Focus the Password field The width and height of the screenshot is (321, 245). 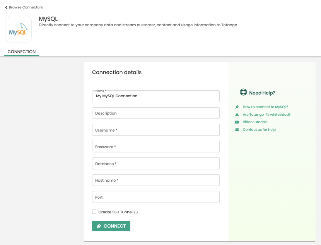[156, 147]
